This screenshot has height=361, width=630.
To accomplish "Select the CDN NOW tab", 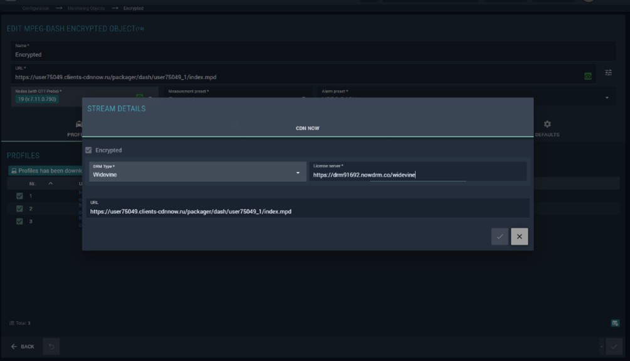I will click(x=307, y=128).
